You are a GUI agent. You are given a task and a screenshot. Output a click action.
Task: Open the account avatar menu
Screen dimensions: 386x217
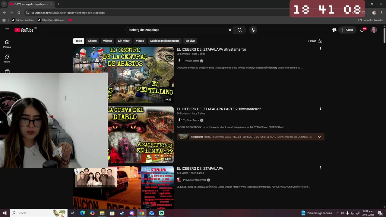coord(374,30)
